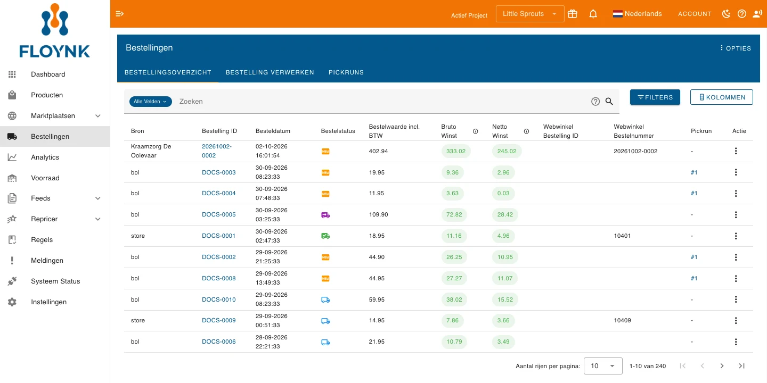Viewport: 767px width, 383px height.
Task: Open pickrun #1 link for DOCS-0004
Action: [x=694, y=194]
